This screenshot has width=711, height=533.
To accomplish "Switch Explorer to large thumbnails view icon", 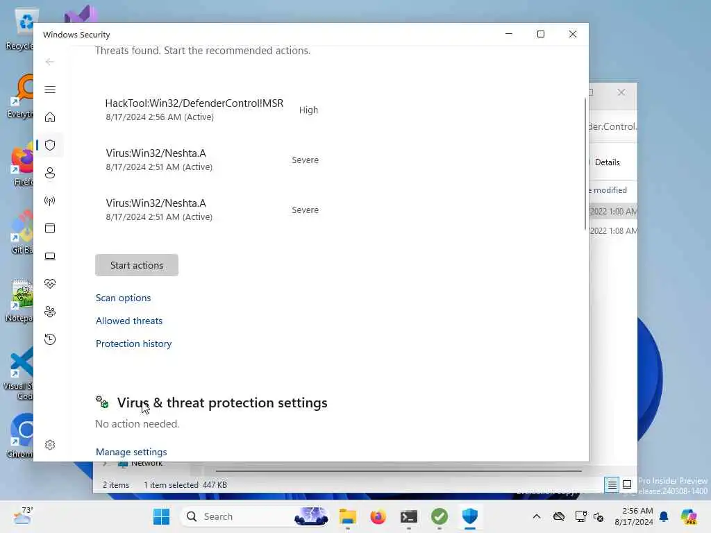I will 627,484.
